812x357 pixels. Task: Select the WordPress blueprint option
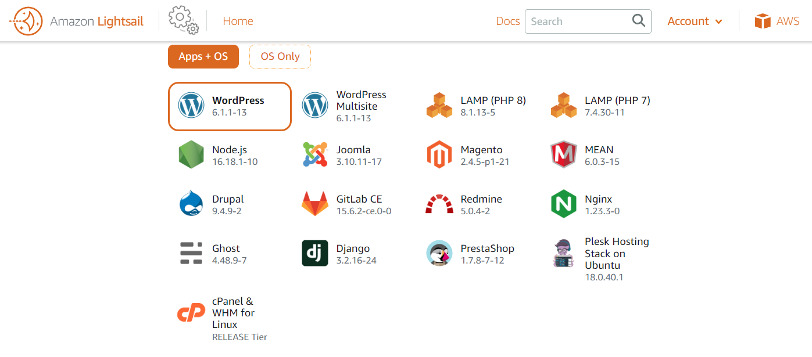[x=230, y=106]
